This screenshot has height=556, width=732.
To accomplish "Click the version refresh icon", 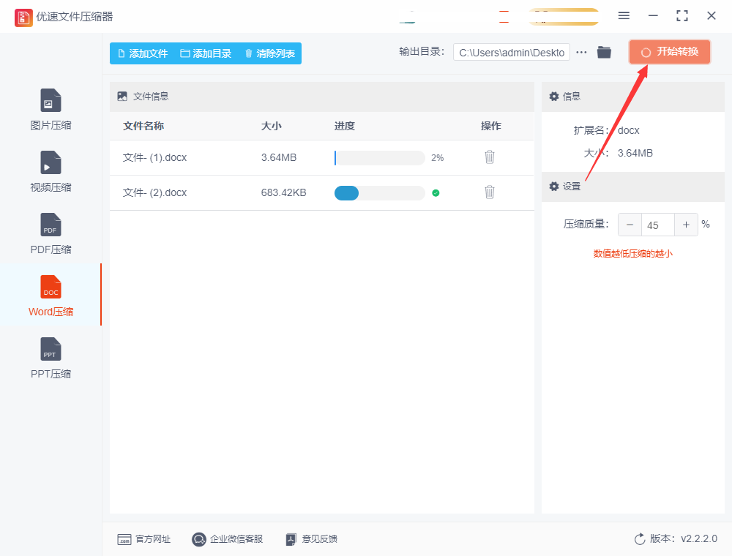I will (x=640, y=539).
